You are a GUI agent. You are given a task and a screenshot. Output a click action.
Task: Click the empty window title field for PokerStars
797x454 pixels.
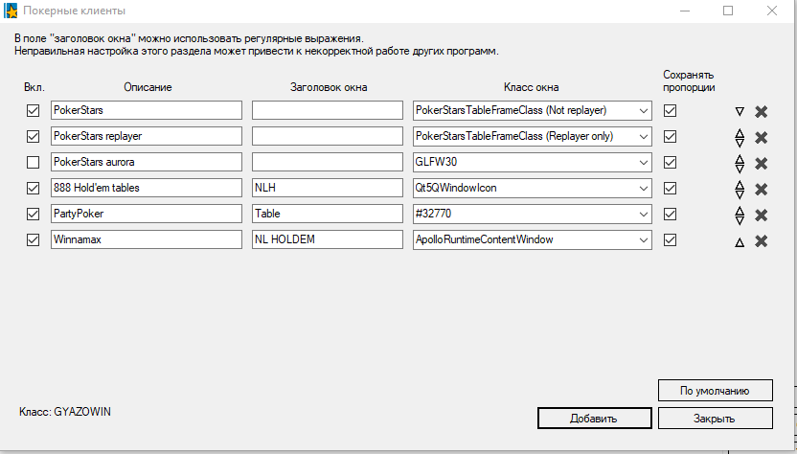328,110
